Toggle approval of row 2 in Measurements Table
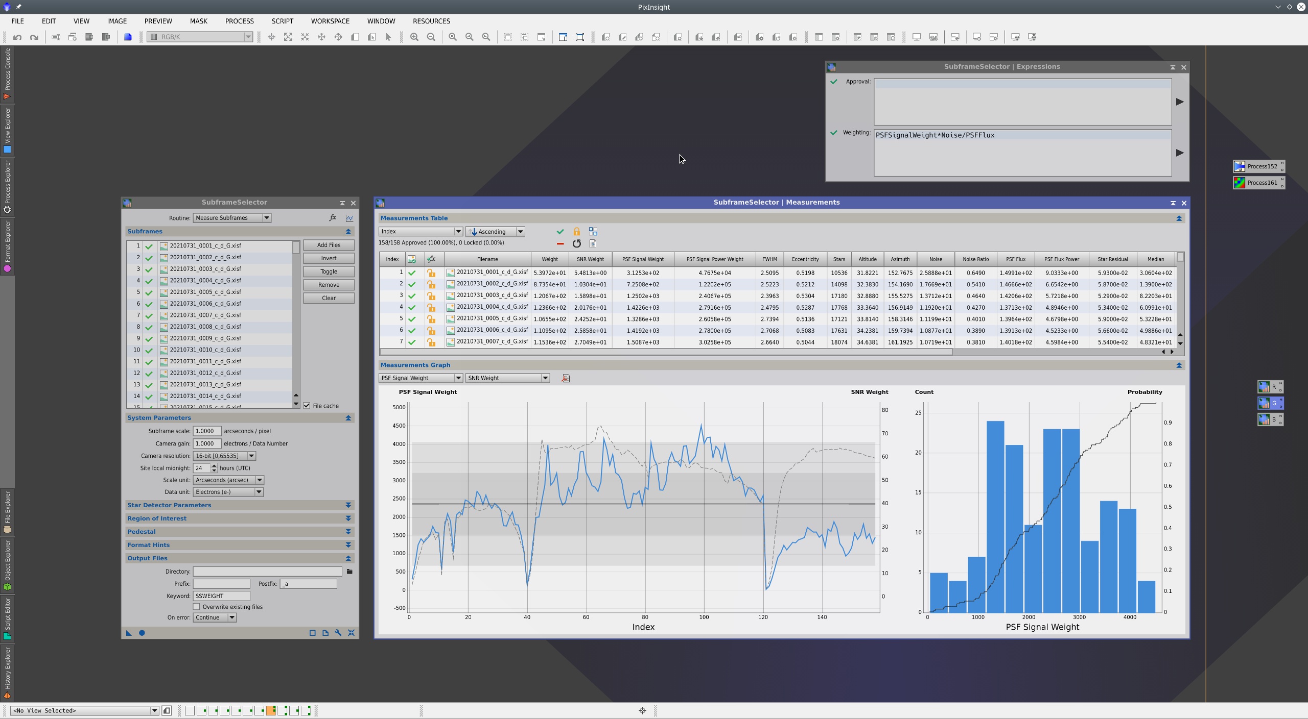The height and width of the screenshot is (719, 1308). (x=412, y=284)
